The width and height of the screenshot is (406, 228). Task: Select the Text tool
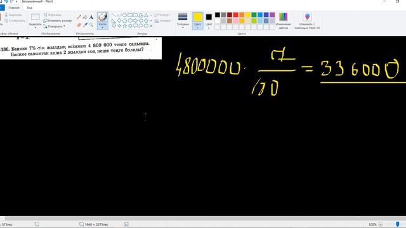91,17
